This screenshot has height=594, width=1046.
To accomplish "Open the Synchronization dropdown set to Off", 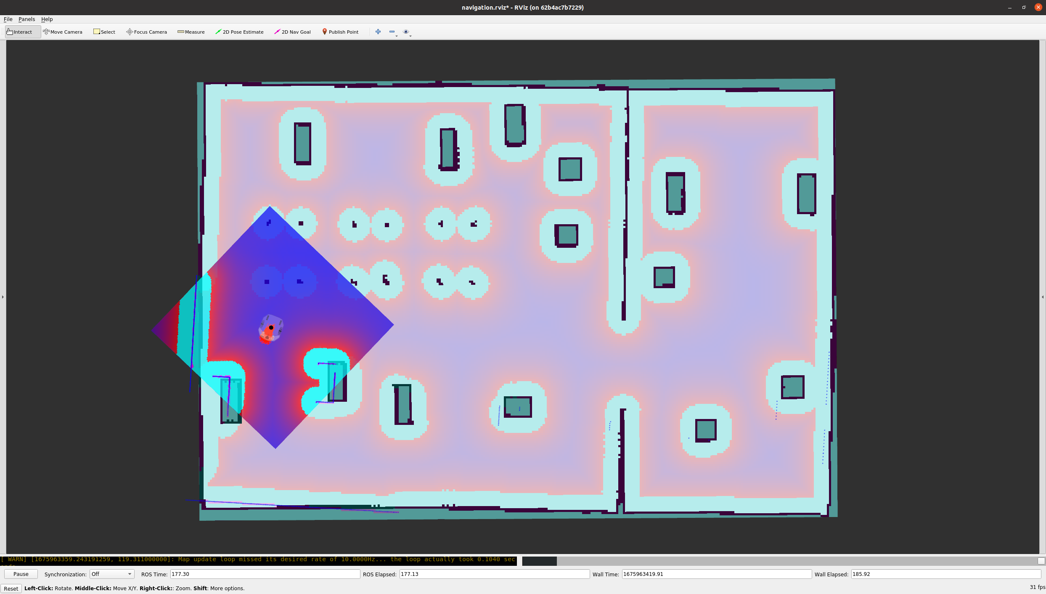I will tap(112, 574).
